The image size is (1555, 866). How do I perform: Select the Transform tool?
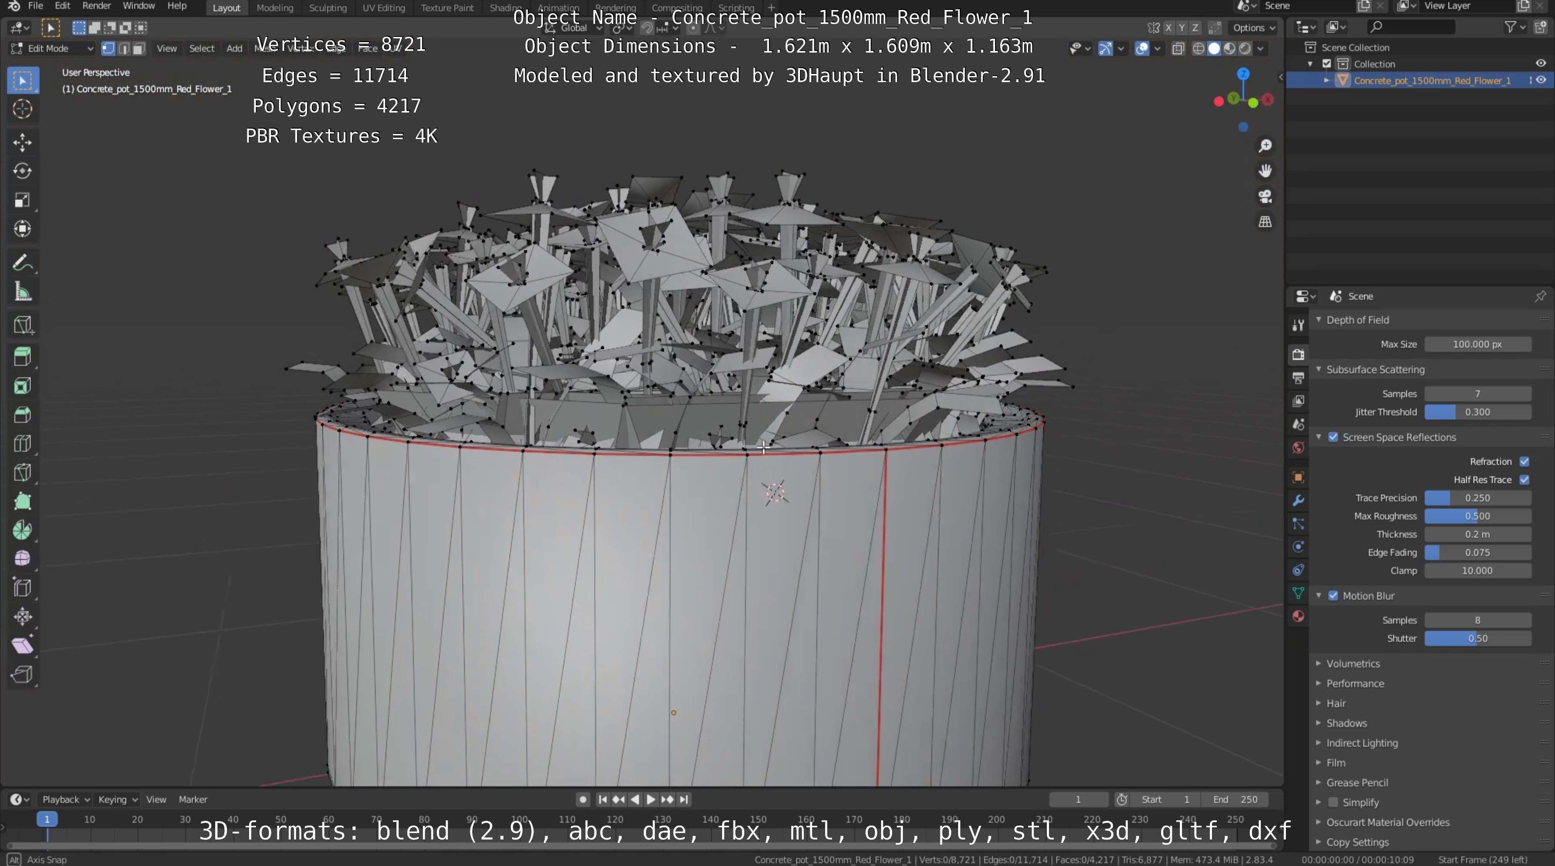point(23,229)
